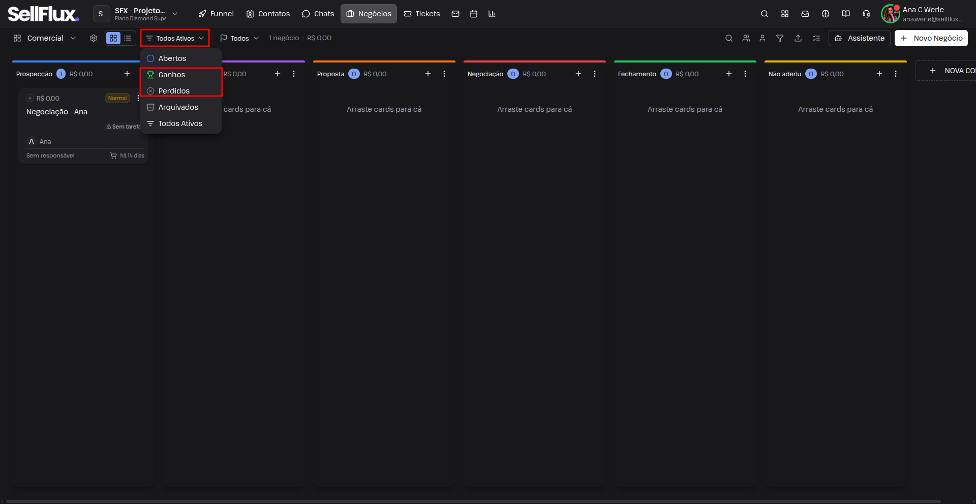Add a card to Negociação column
976x504 pixels.
[x=578, y=74]
